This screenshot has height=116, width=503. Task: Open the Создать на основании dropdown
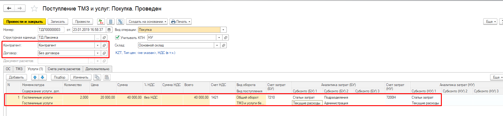click(147, 22)
